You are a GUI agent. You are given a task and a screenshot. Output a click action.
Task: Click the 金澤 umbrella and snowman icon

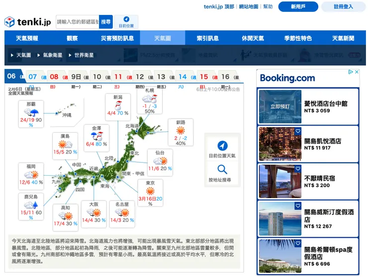(96, 136)
